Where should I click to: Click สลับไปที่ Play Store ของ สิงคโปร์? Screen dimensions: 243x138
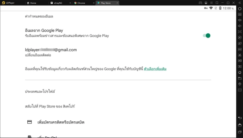[50, 106]
